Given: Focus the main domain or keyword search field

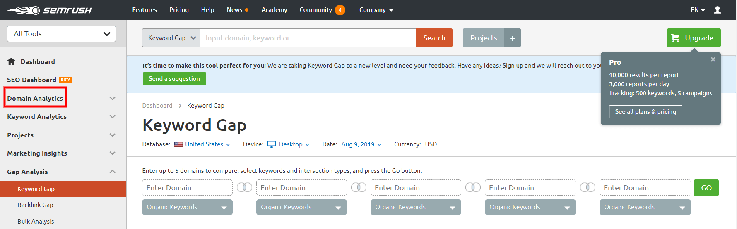Looking at the screenshot, I should click(x=308, y=38).
